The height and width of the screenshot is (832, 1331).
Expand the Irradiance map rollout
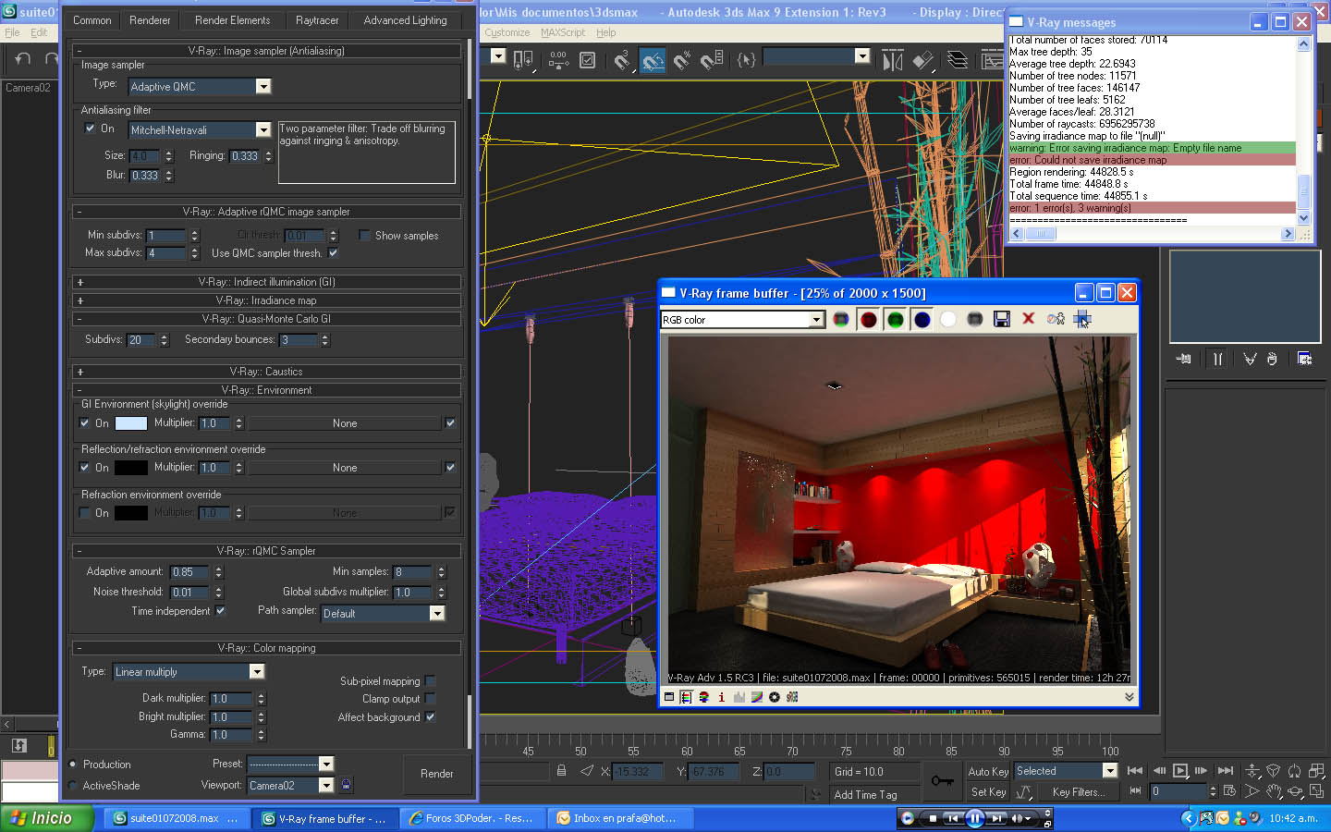[x=266, y=300]
